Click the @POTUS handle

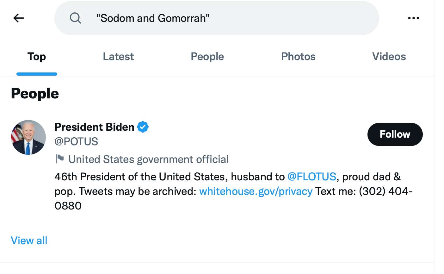(x=76, y=141)
